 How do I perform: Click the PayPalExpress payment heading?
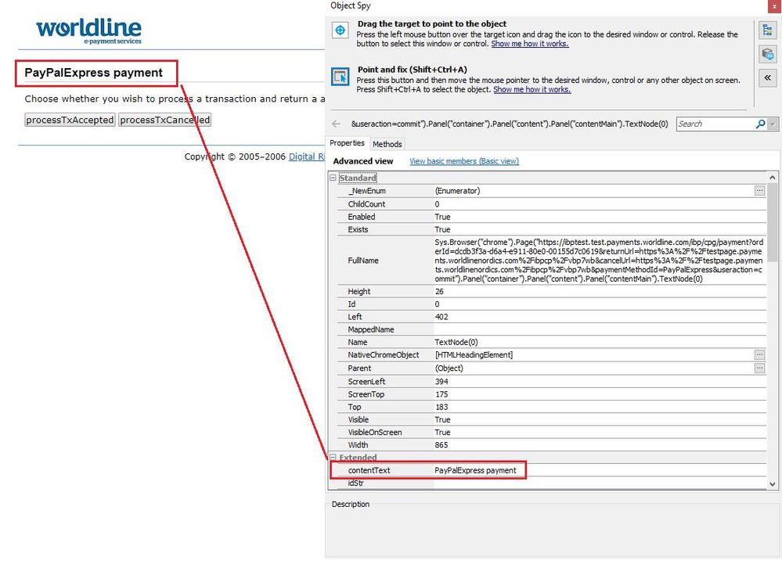(93, 73)
